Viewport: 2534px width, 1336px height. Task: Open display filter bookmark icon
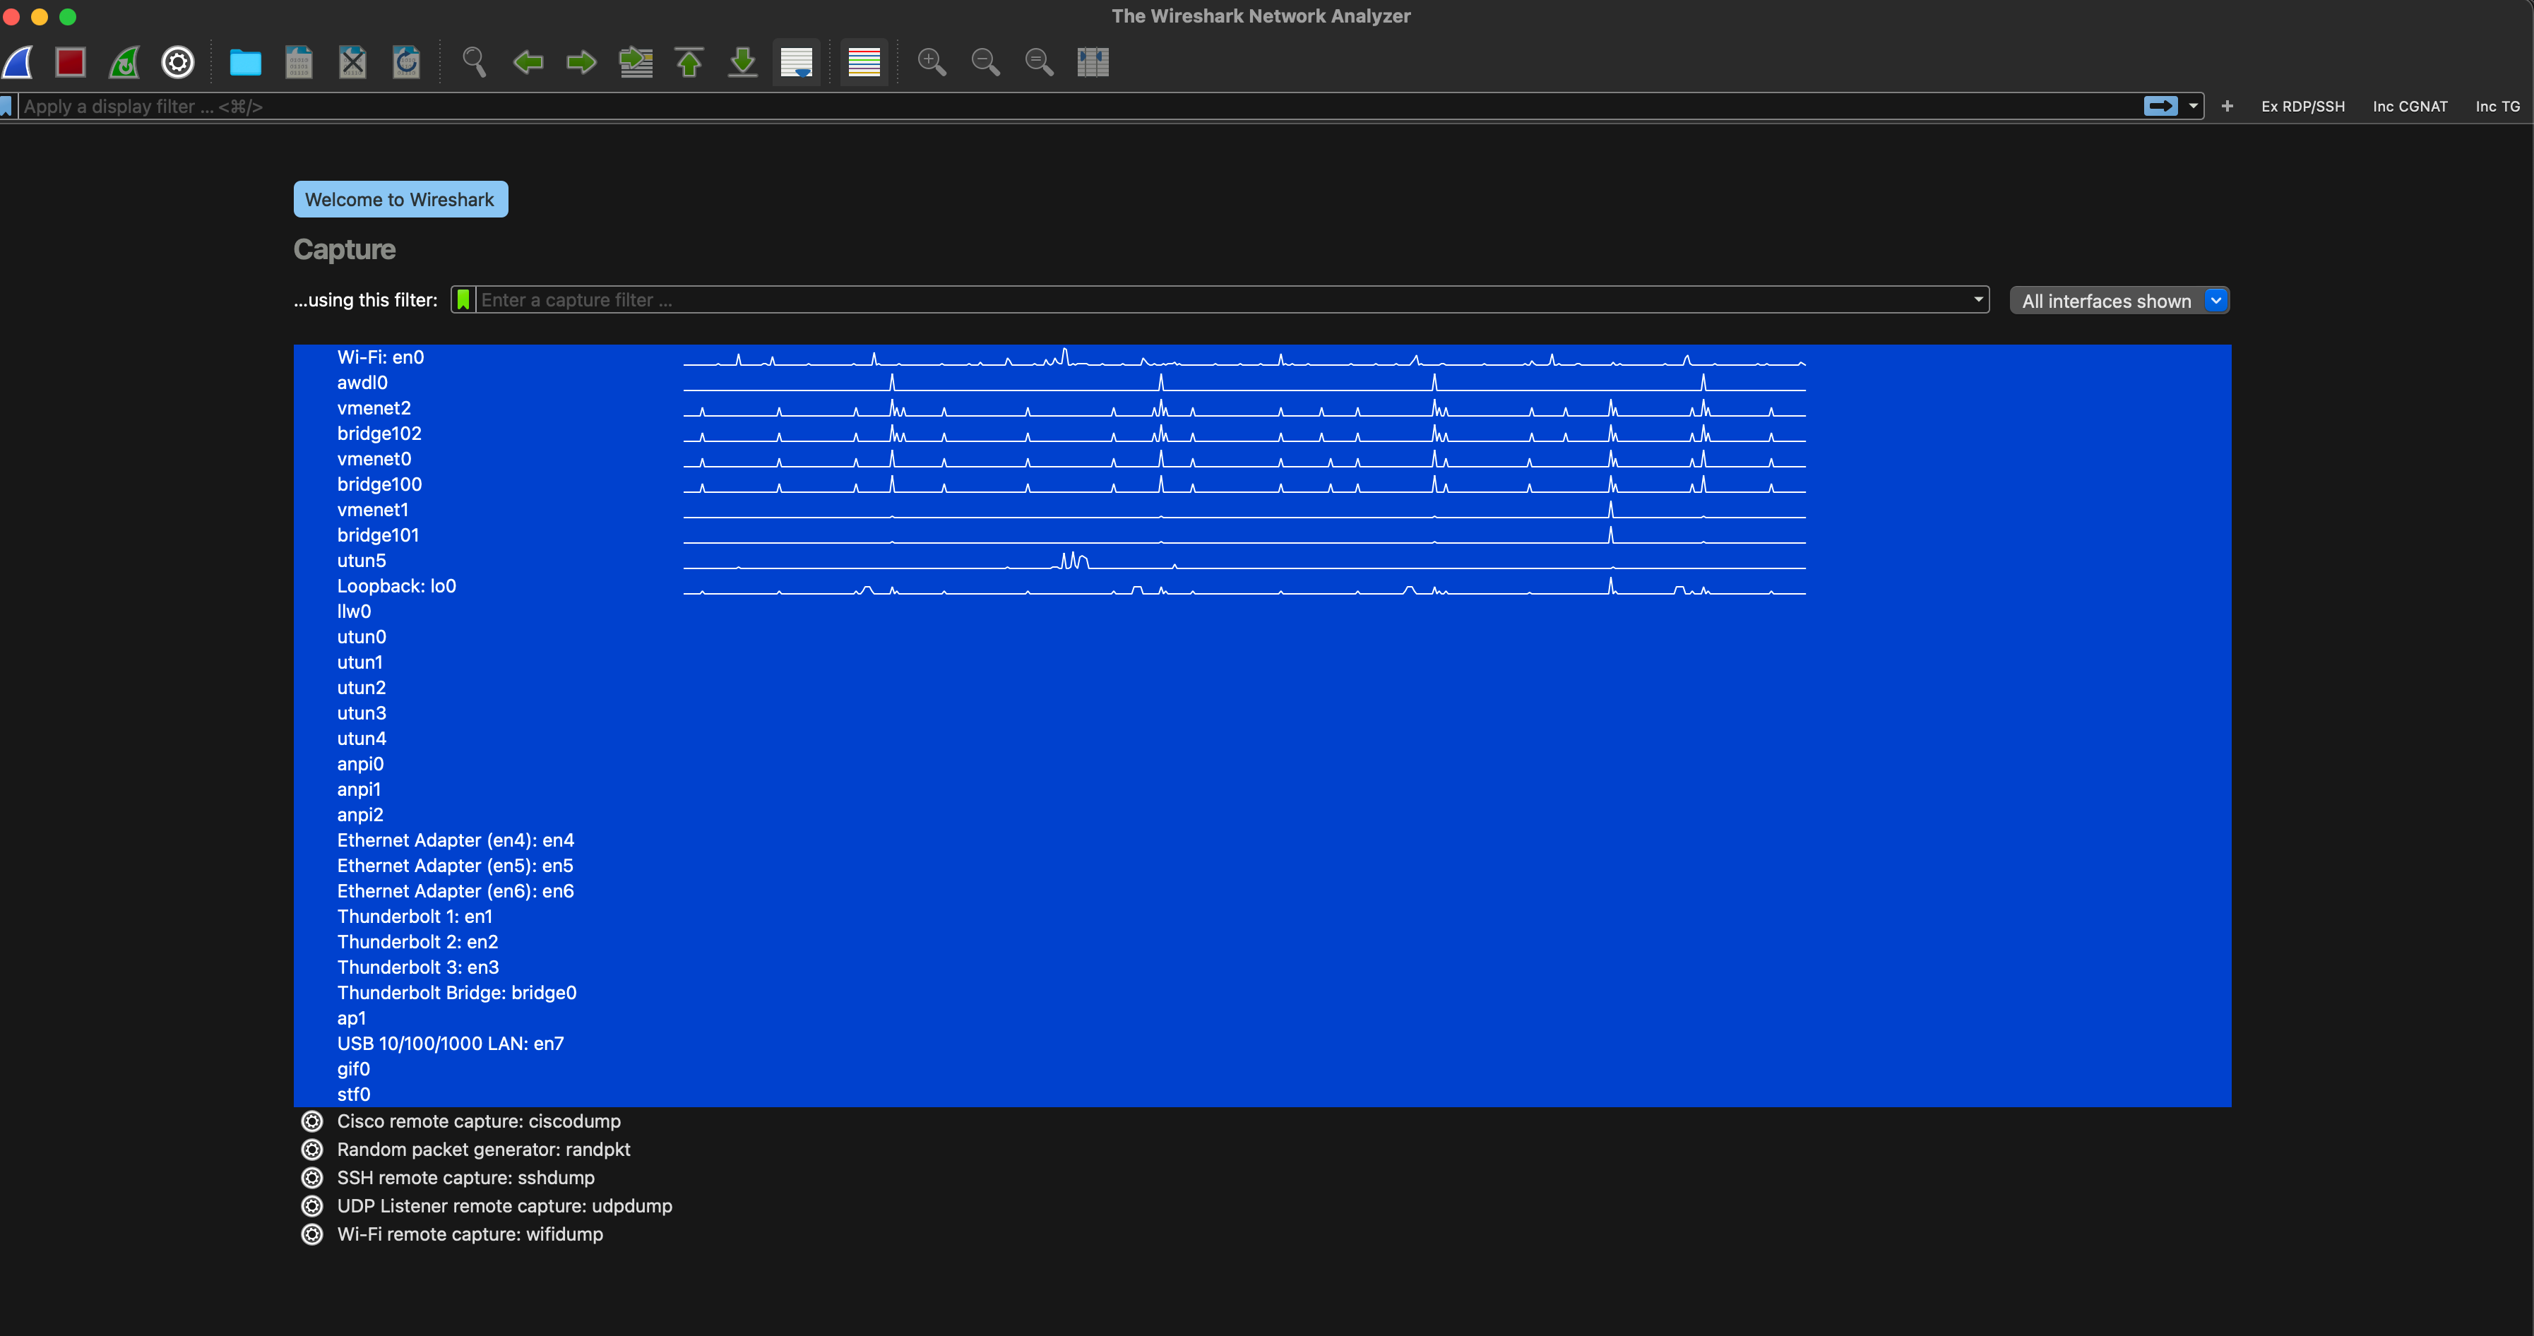tap(6, 106)
